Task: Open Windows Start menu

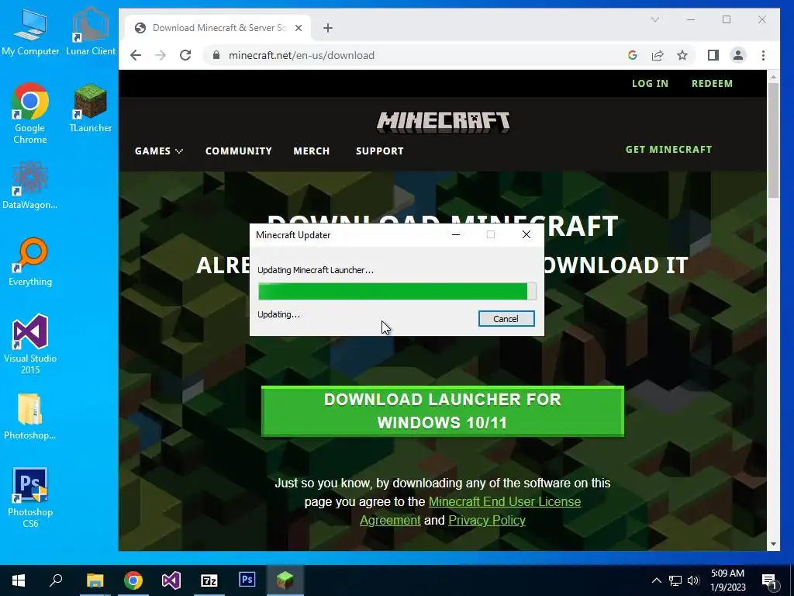Action: (x=19, y=580)
